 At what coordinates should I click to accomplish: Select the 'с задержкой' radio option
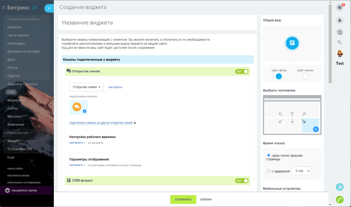pyautogui.click(x=269, y=171)
